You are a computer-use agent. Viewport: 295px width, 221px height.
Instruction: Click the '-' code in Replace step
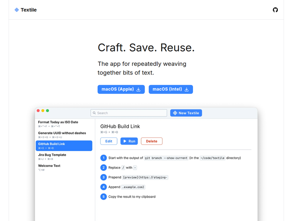click(x=135, y=168)
